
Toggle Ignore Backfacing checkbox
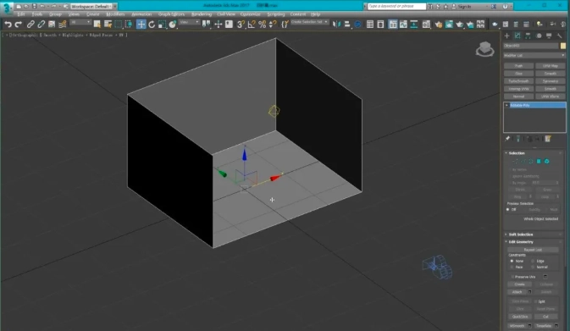510,176
